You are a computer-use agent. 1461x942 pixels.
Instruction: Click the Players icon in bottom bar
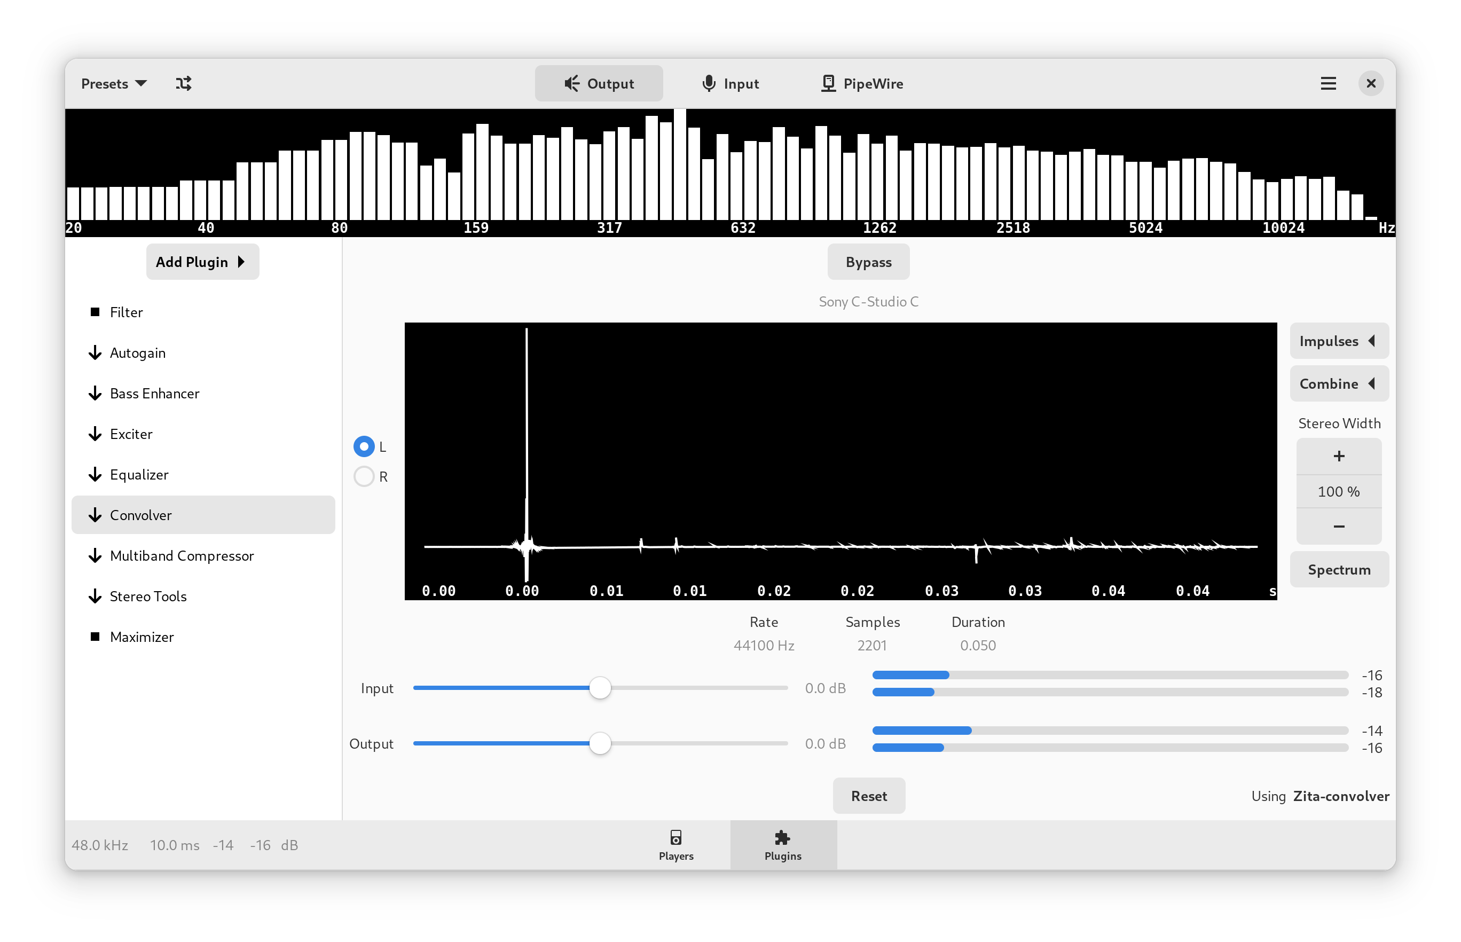[675, 837]
